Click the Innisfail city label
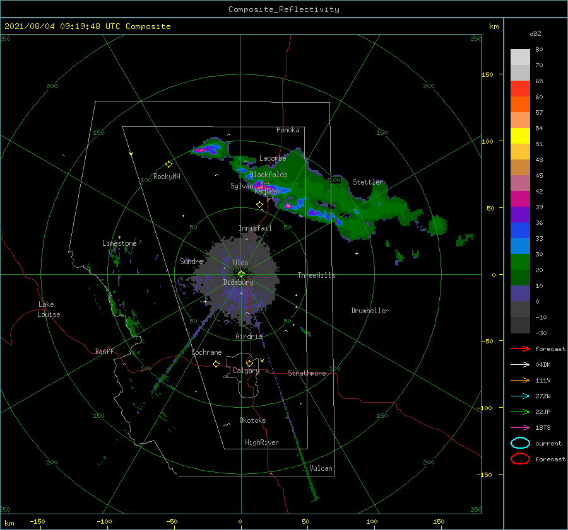The height and width of the screenshot is (530, 568). [255, 228]
